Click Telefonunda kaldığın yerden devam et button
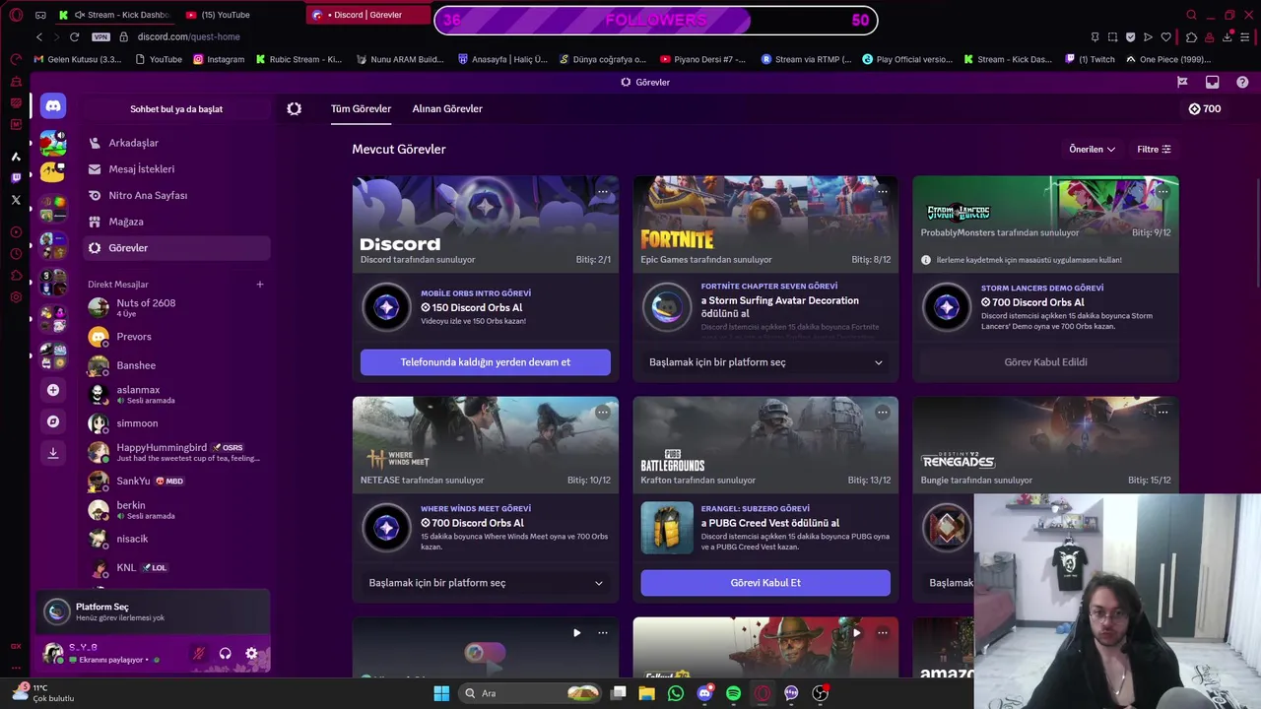Screen dimensions: 1261x709 (486, 362)
